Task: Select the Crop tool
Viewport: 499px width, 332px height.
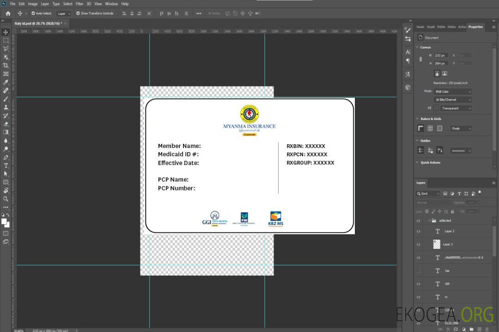Action: [x=6, y=65]
